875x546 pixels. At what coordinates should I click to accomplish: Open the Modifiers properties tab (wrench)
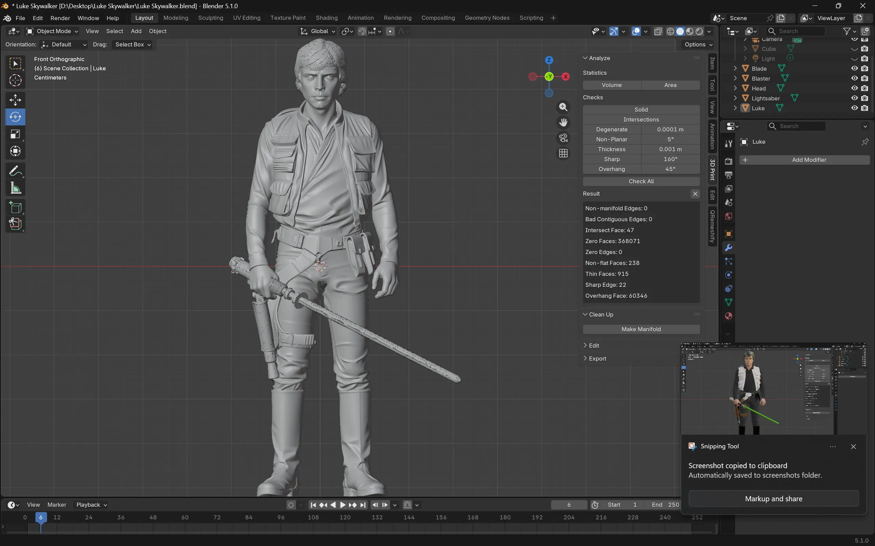point(729,248)
